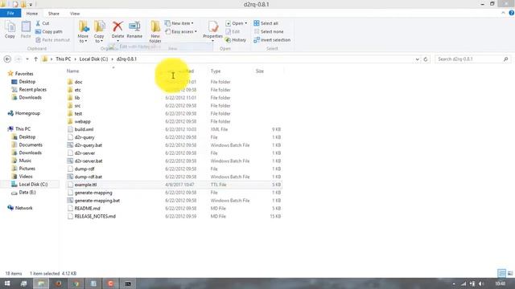
Task: Click This PC in address breadcrumb
Action: click(63, 59)
